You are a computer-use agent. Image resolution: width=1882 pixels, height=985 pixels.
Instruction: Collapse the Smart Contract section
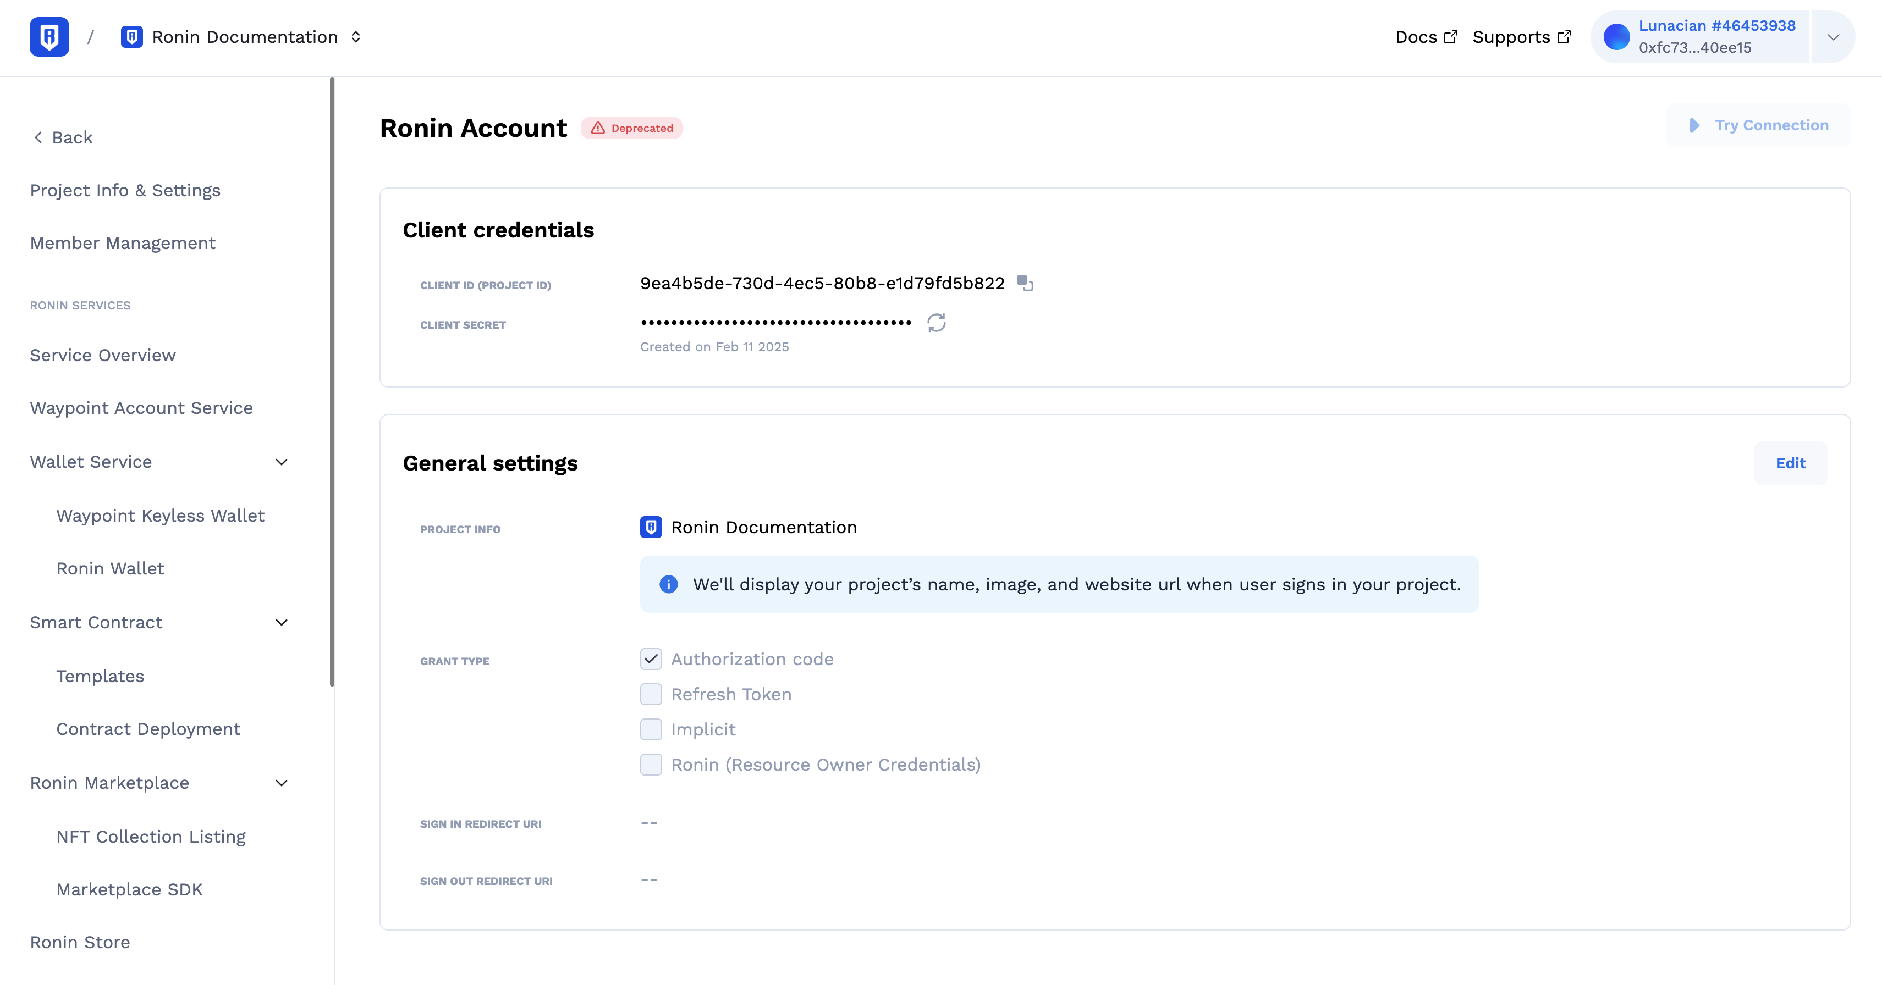tap(281, 622)
